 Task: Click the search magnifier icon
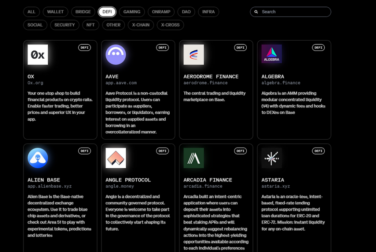click(256, 12)
